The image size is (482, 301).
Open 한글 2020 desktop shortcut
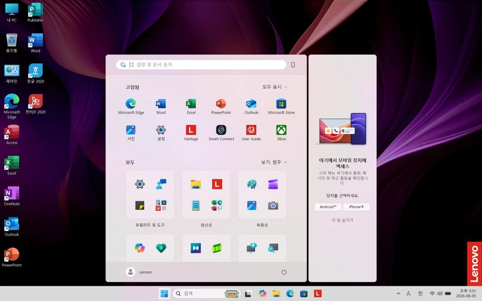(x=35, y=74)
